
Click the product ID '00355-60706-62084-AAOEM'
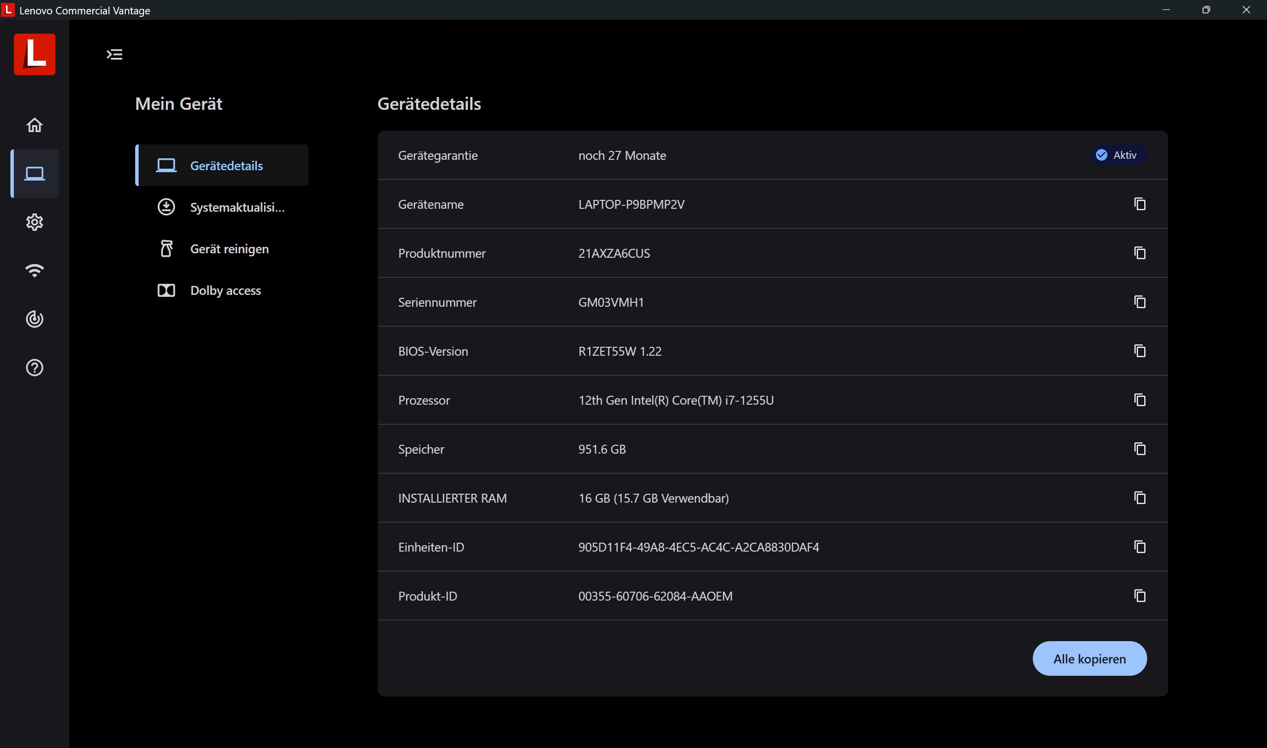655,596
